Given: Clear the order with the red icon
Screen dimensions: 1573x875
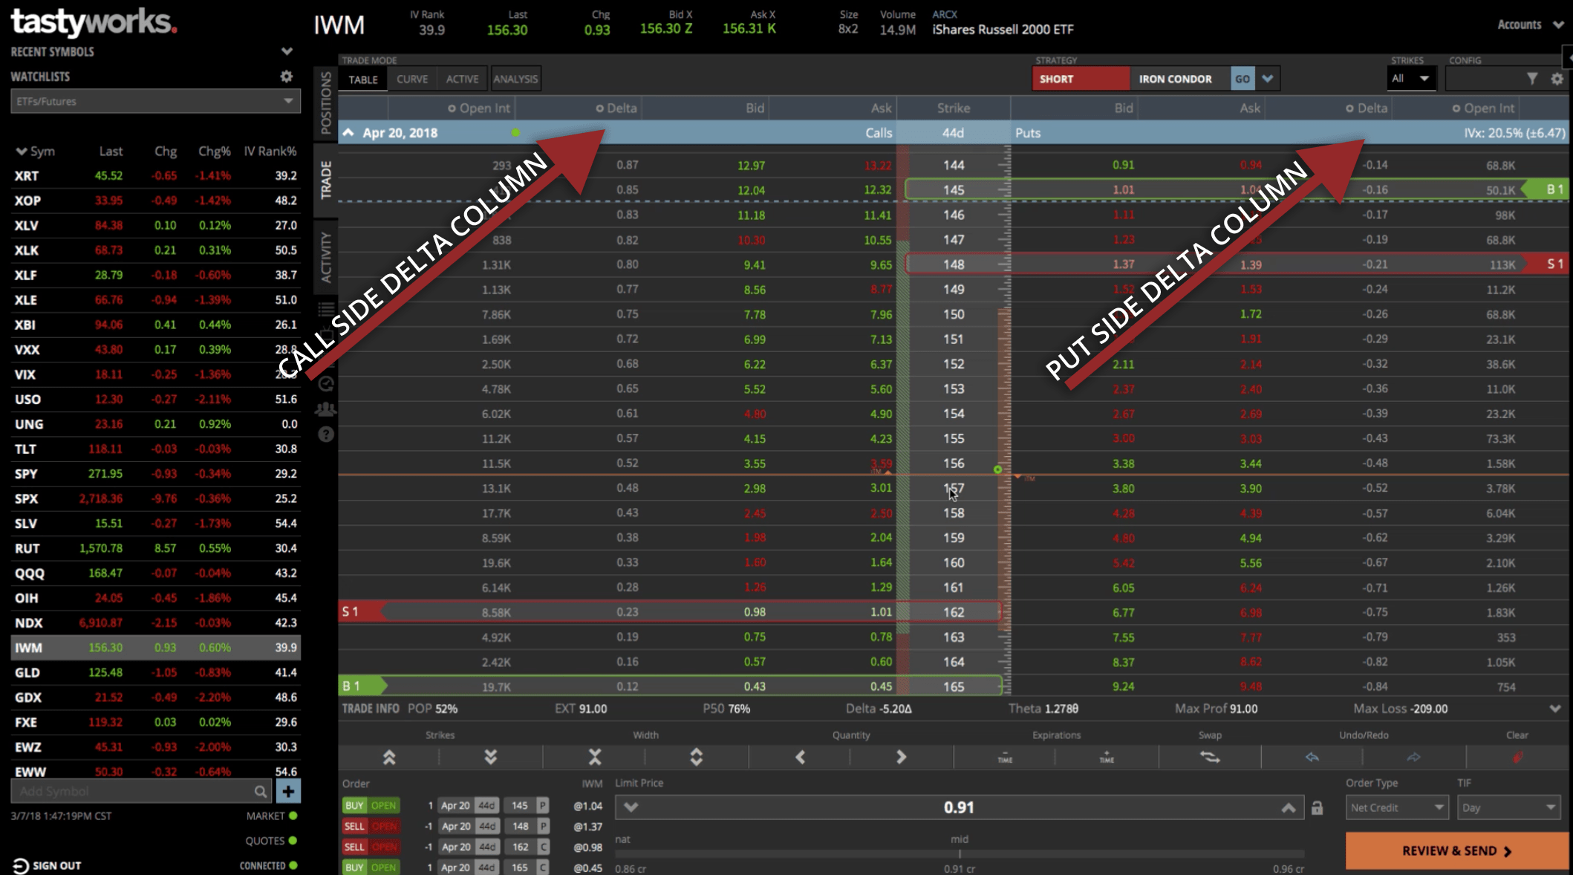Looking at the screenshot, I should point(1517,757).
